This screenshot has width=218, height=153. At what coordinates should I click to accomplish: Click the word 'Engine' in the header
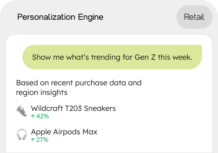click(x=90, y=17)
